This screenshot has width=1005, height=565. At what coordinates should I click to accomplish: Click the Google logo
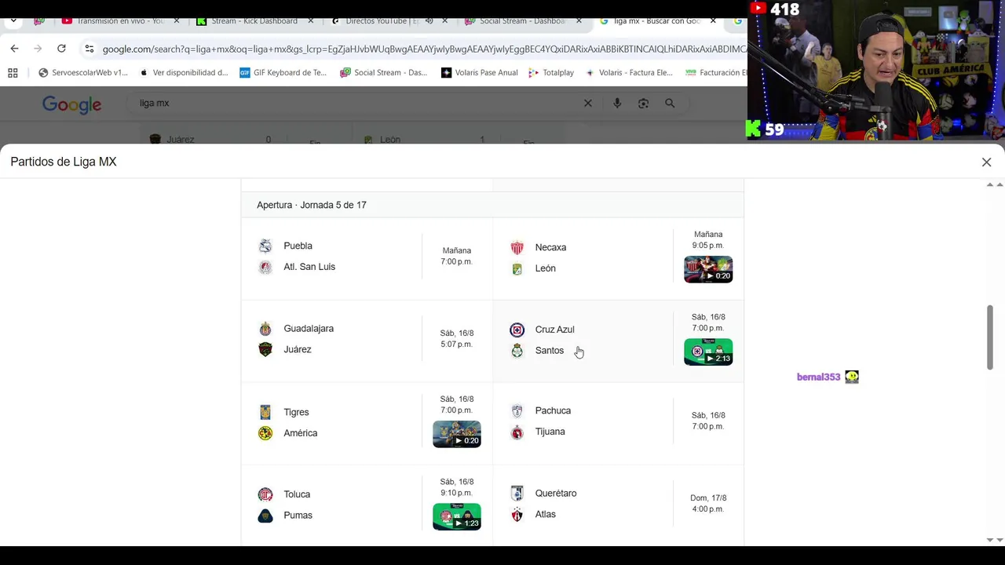[x=71, y=104]
